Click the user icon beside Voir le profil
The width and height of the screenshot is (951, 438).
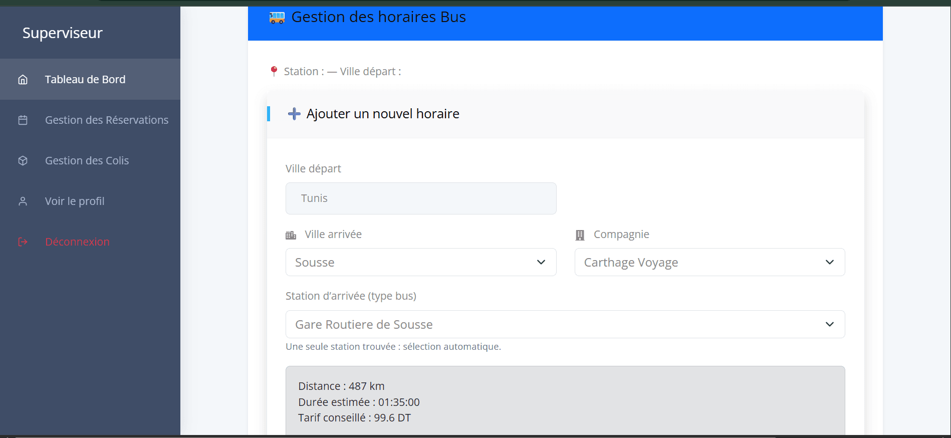click(23, 201)
